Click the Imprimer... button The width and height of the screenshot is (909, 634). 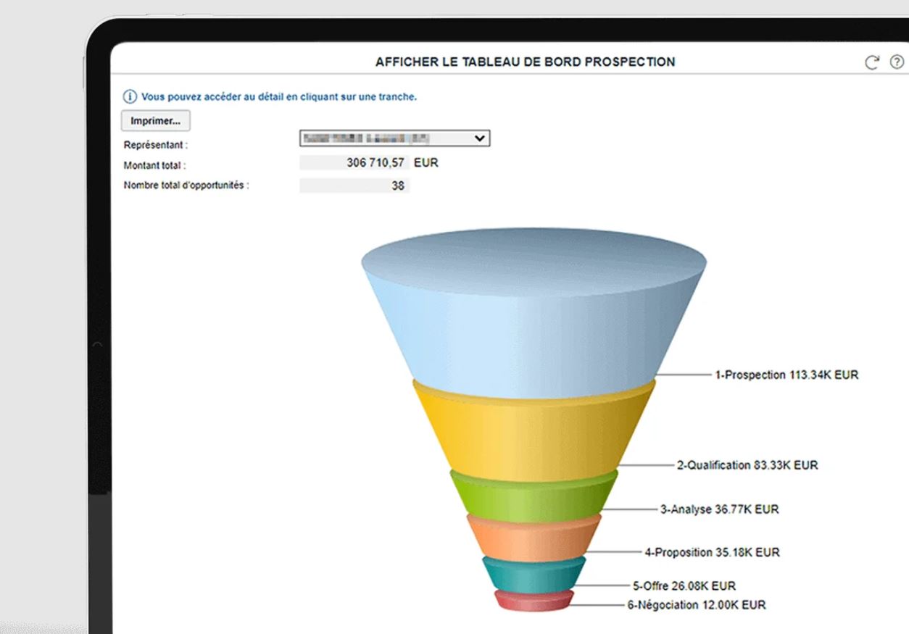tap(155, 121)
